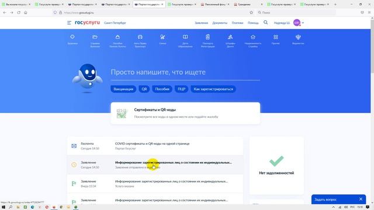Open a new browser tab with plus
The image size is (374, 210).
click(335, 4)
